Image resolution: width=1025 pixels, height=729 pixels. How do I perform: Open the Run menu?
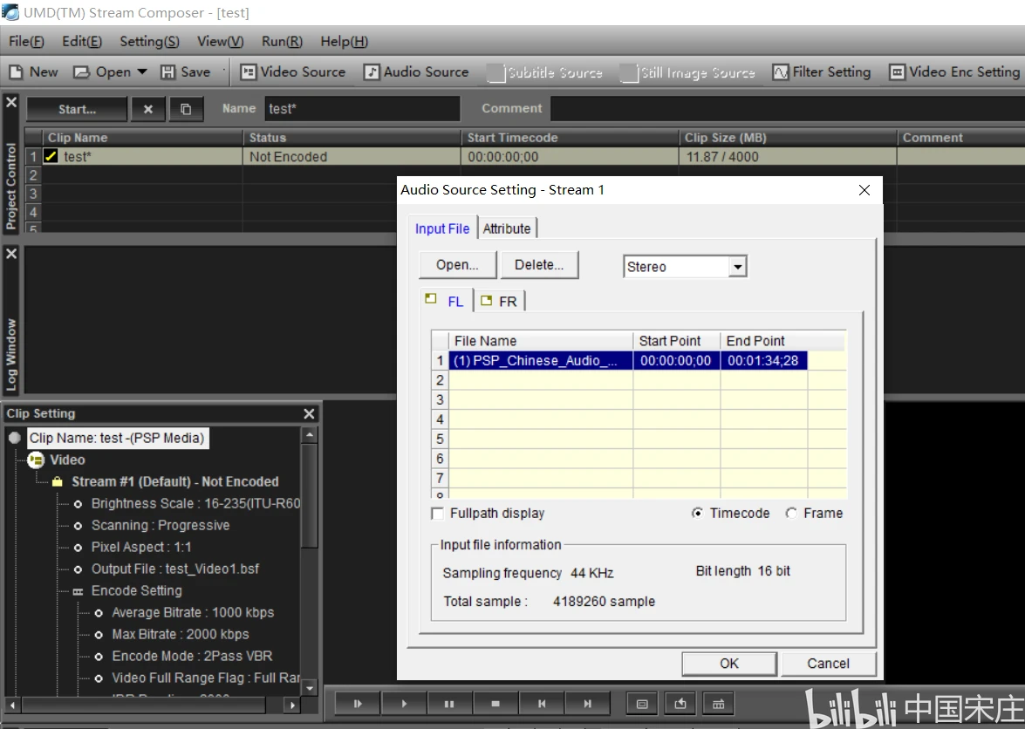click(x=282, y=41)
